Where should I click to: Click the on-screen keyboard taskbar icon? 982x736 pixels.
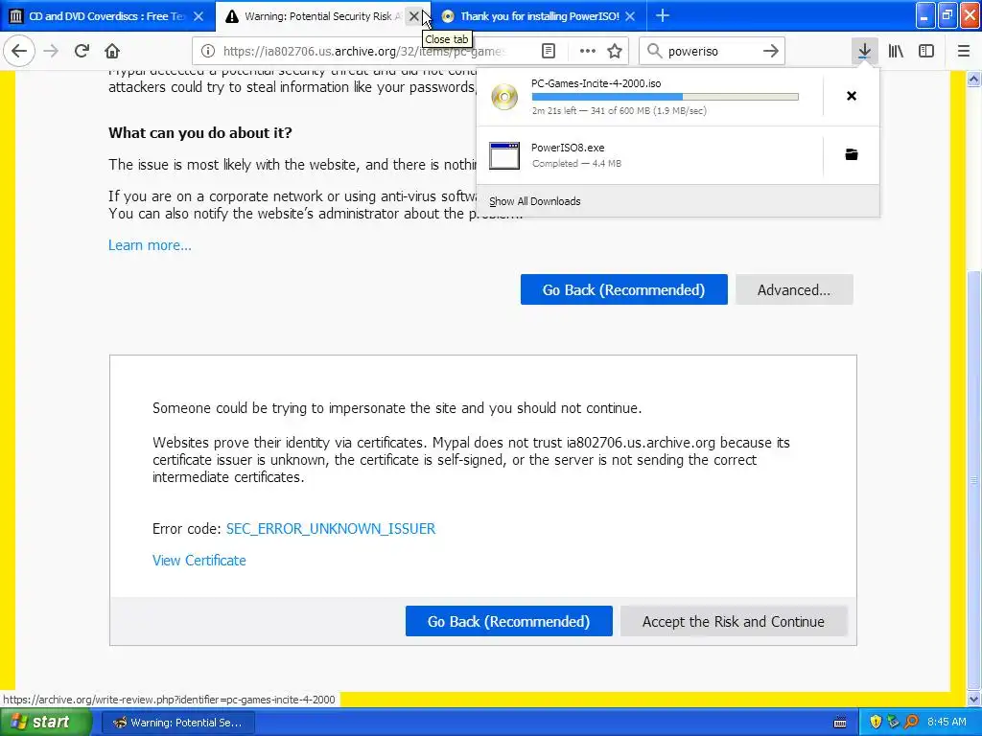[840, 723]
